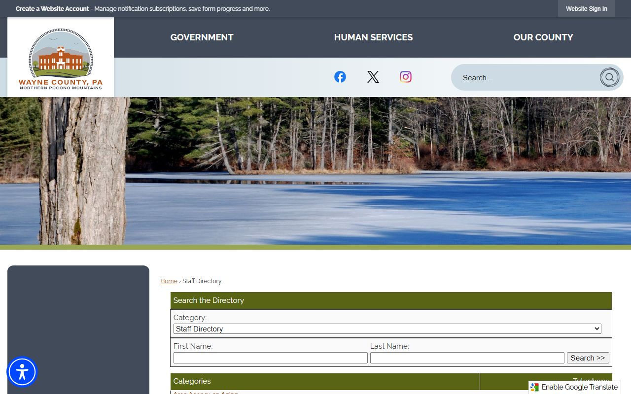631x394 pixels.
Task: Follow the Create a Website Account link
Action: pos(52,9)
